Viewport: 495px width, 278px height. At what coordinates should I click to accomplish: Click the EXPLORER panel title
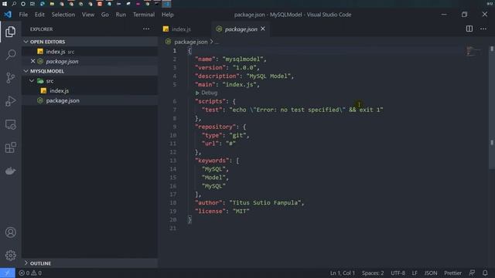(x=41, y=29)
